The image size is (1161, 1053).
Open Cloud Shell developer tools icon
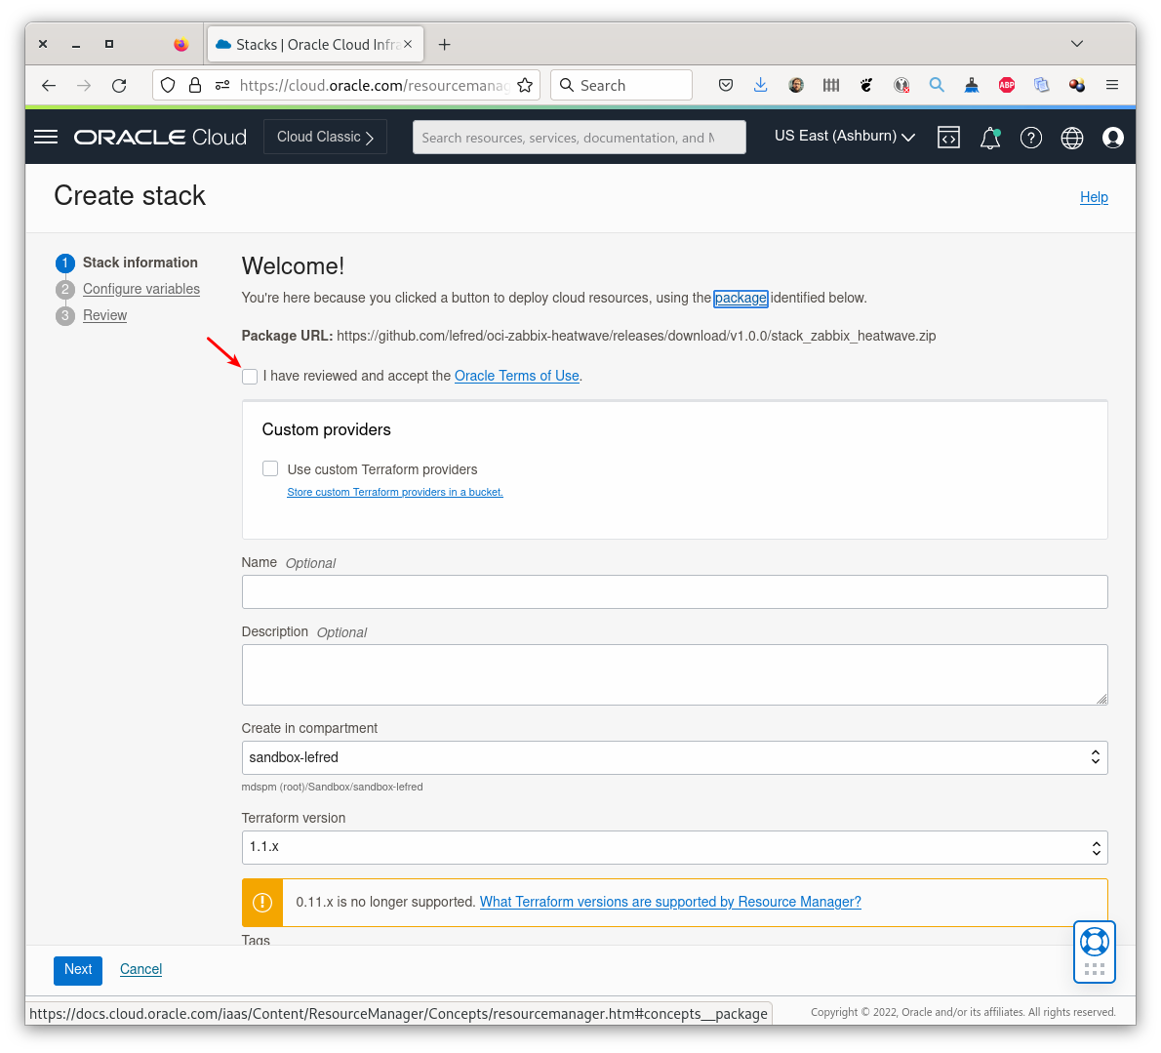click(x=948, y=138)
